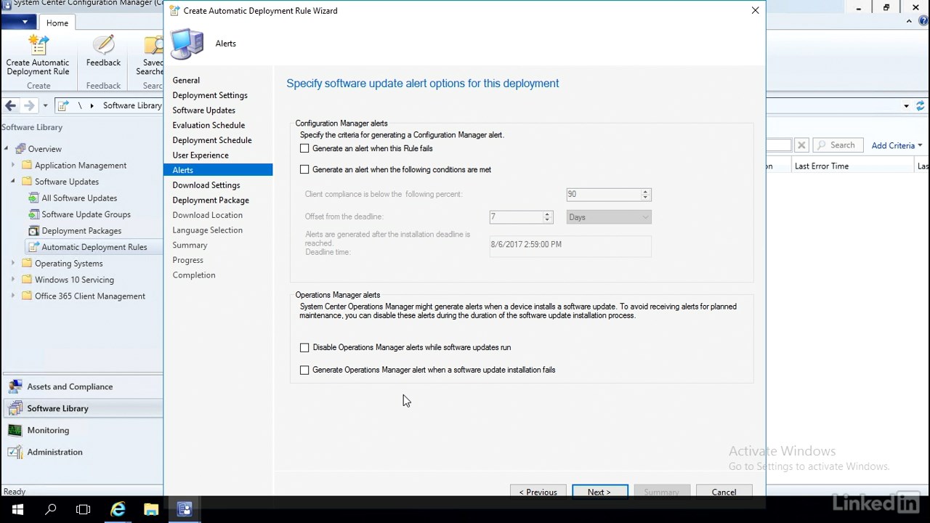
Task: Go to Deployment Schedule wizard page
Action: [212, 140]
